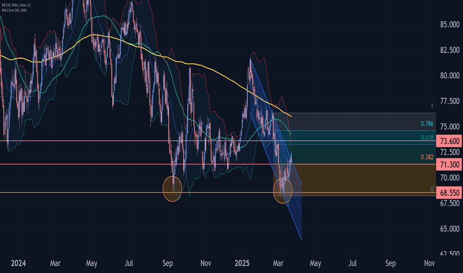Click the 77.500 price axis label
Image resolution: width=463 pixels, height=273 pixels.
click(450, 101)
